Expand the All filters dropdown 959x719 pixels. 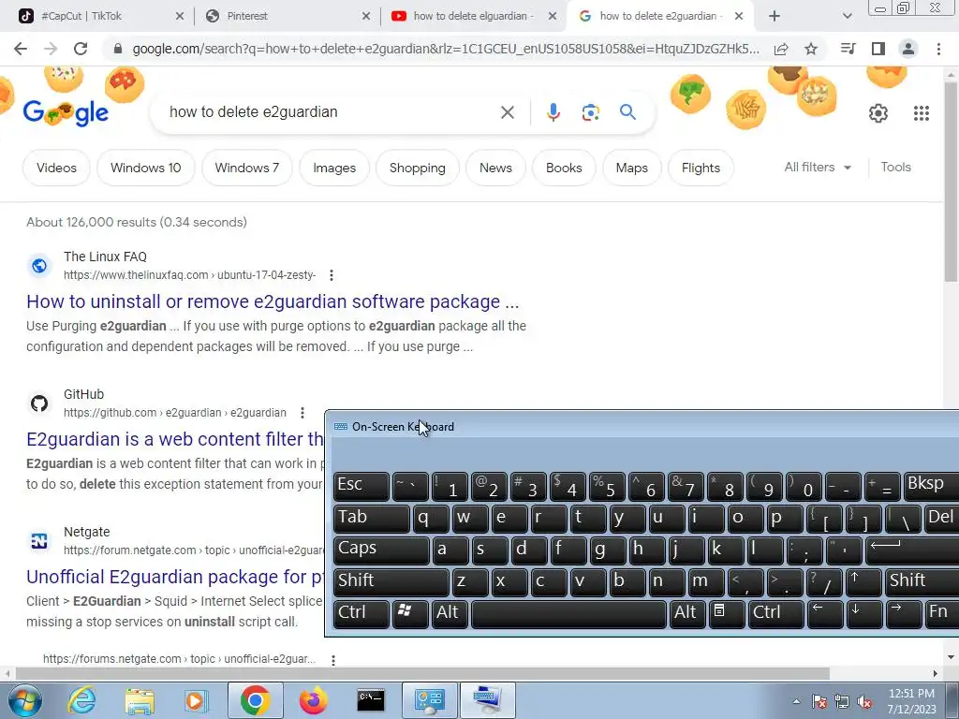click(818, 168)
